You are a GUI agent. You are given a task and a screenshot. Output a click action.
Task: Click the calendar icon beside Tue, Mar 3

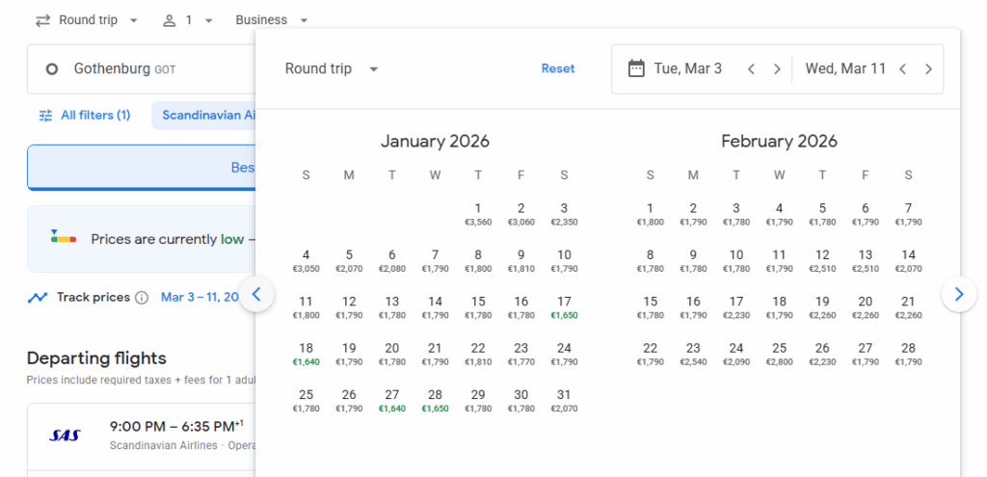click(636, 68)
